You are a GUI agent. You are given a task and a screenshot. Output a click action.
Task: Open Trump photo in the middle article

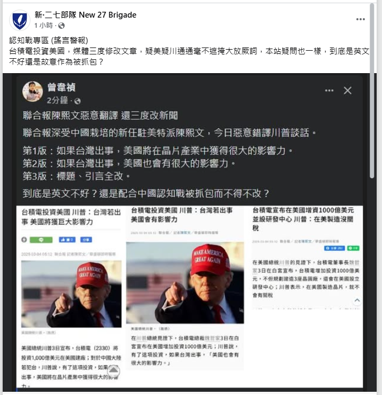185,283
